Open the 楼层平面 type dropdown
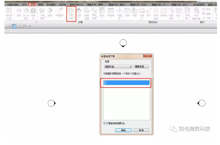The image size is (220, 145). [118, 67]
